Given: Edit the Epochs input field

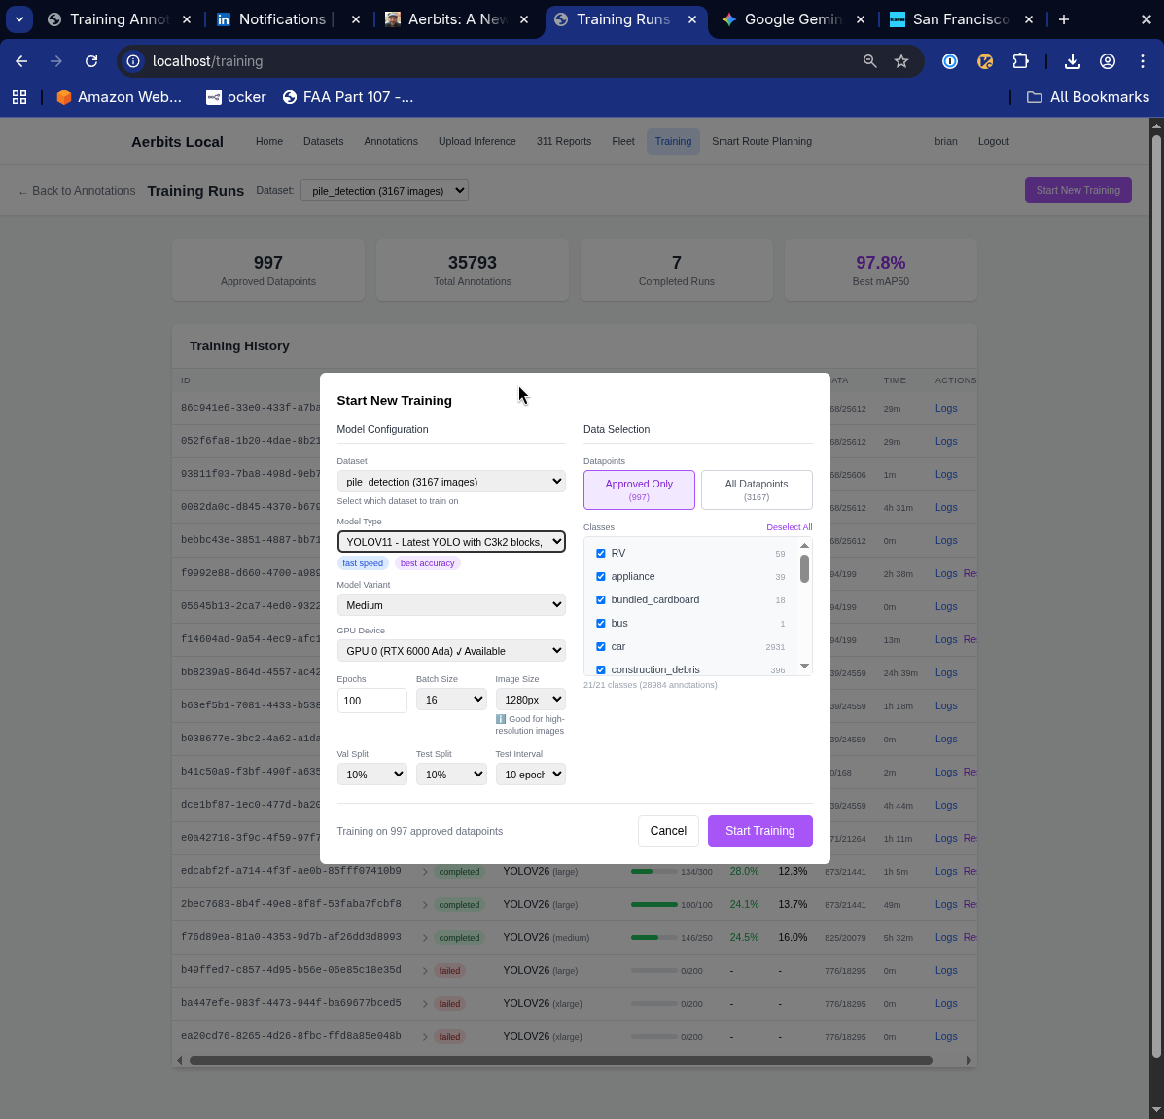Looking at the screenshot, I should tap(371, 700).
